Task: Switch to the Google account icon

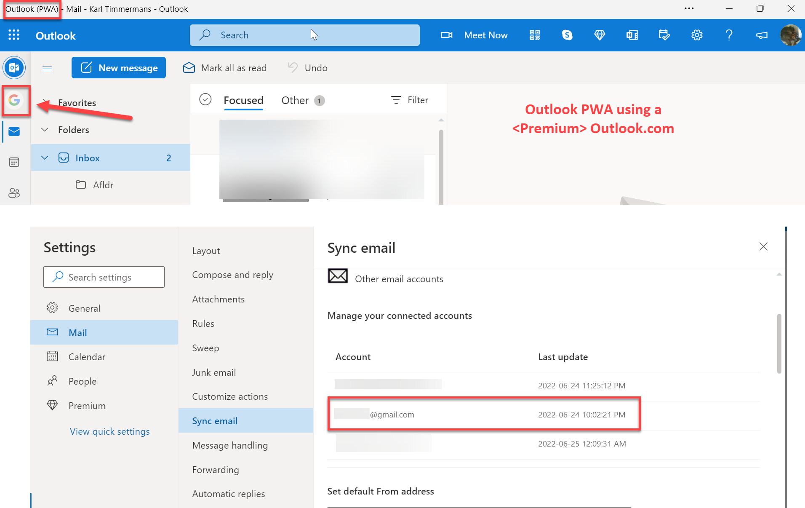Action: 14,100
